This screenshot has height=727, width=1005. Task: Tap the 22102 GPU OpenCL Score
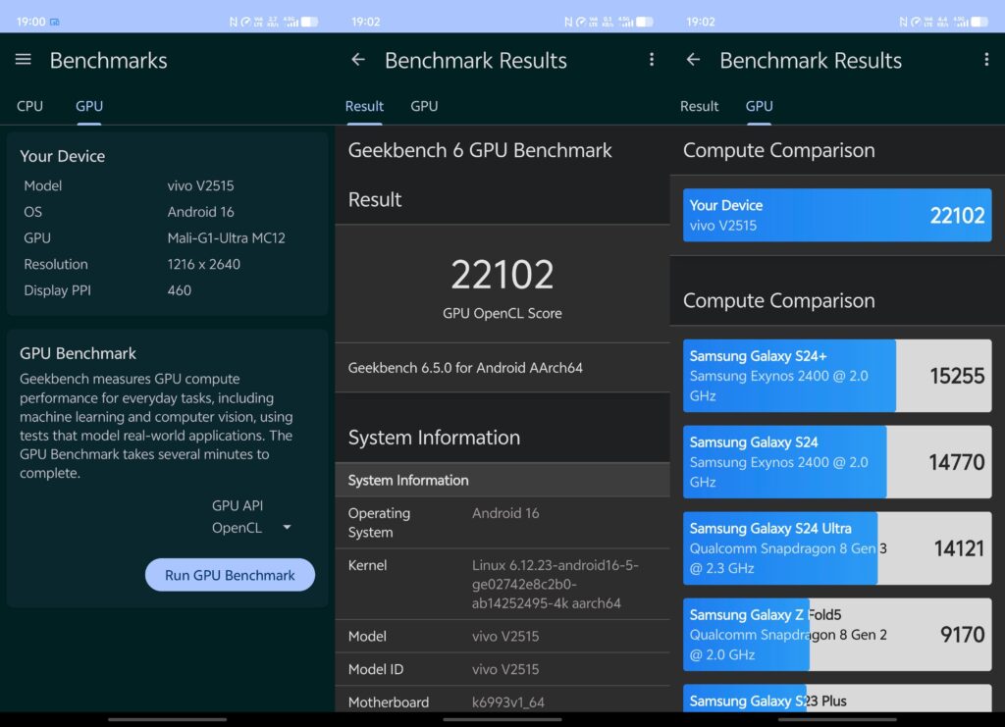(x=502, y=276)
